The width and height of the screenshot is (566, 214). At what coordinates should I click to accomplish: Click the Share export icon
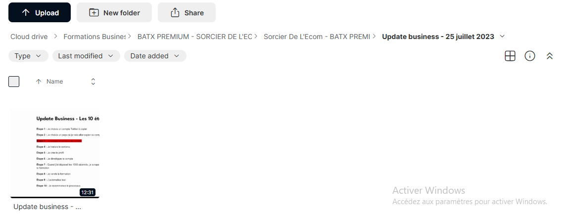coord(175,13)
